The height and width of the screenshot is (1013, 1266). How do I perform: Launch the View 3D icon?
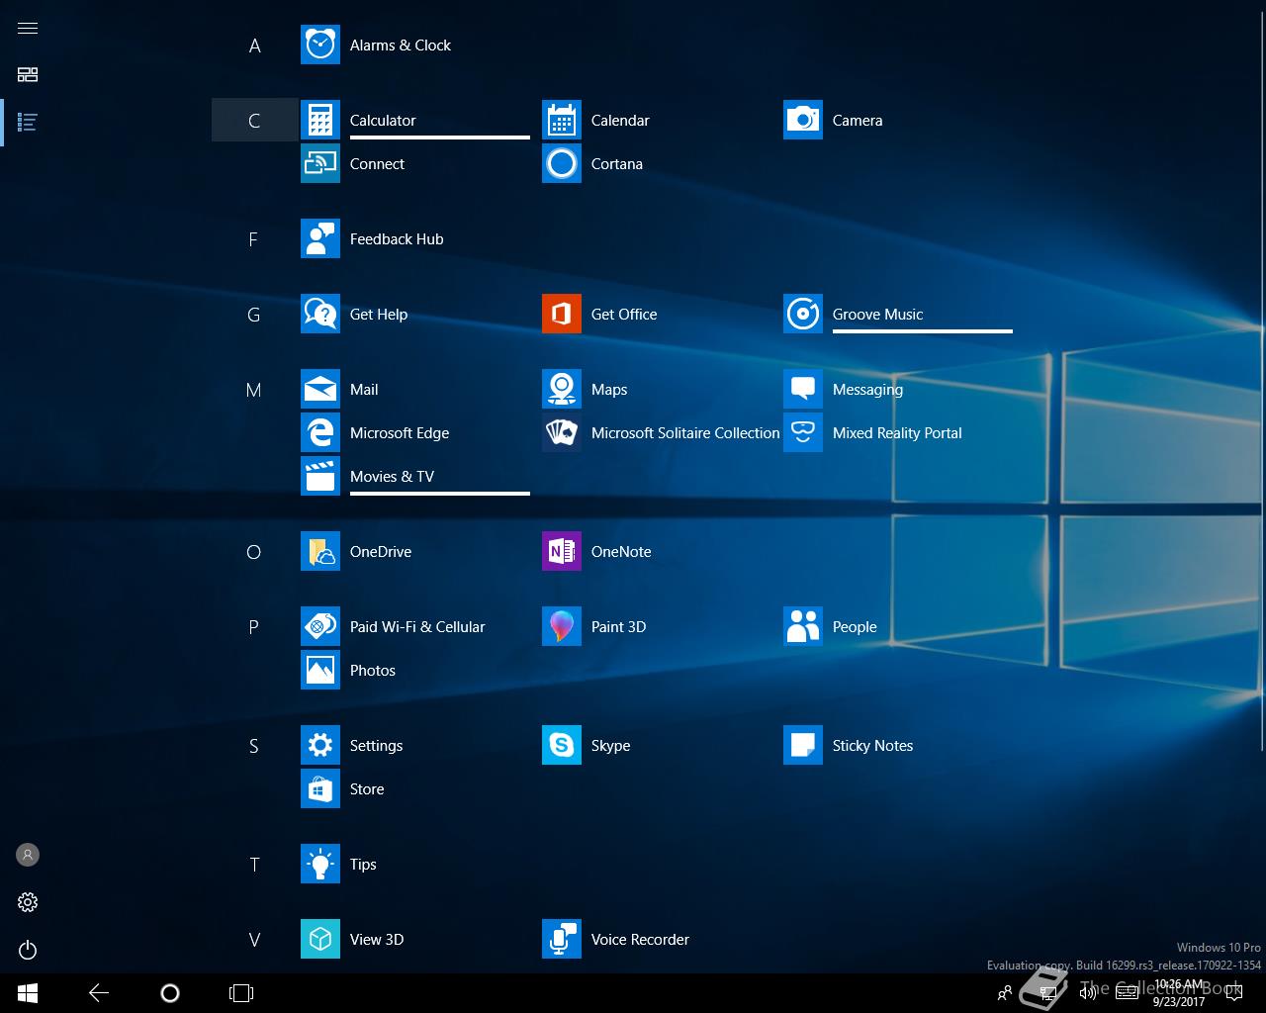pyautogui.click(x=320, y=939)
